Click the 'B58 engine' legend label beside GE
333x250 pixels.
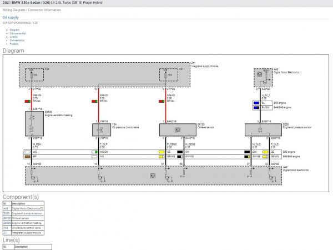289,152
